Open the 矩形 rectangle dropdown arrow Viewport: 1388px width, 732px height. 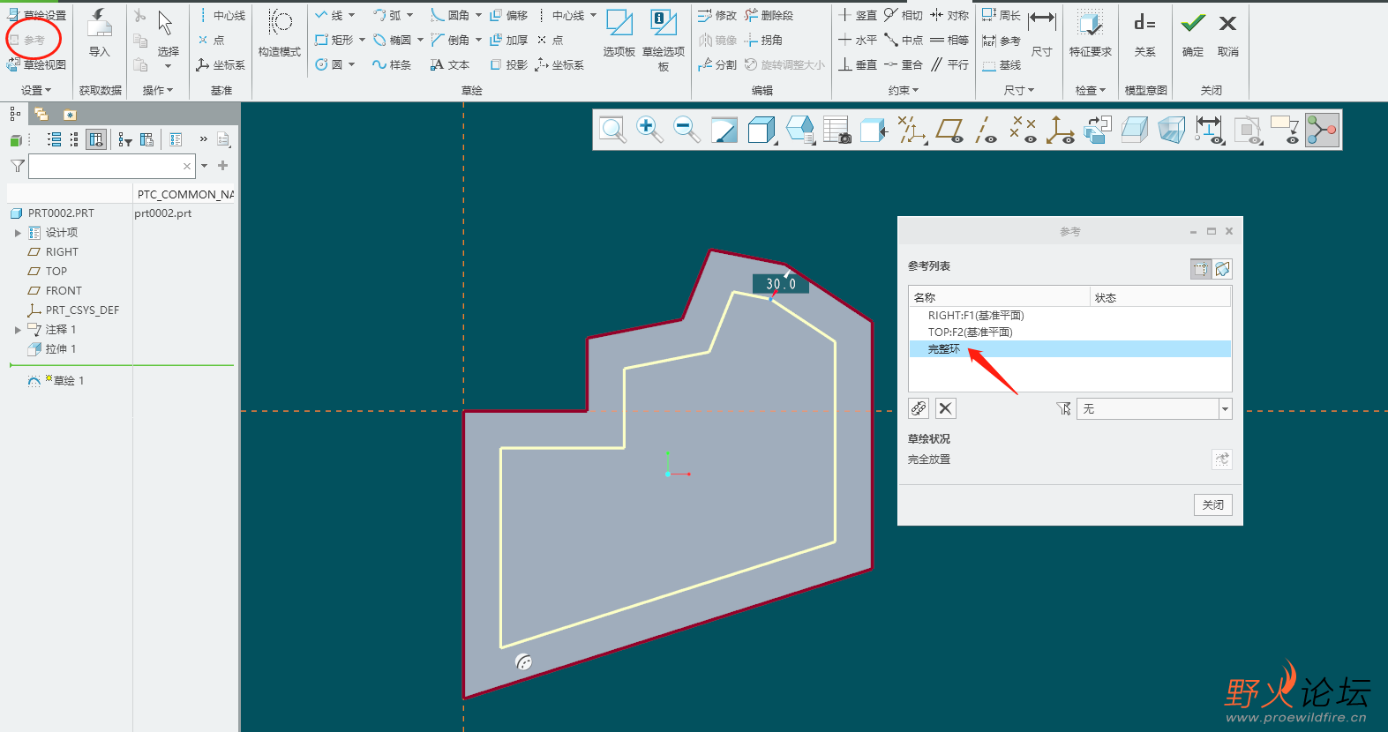click(x=362, y=40)
